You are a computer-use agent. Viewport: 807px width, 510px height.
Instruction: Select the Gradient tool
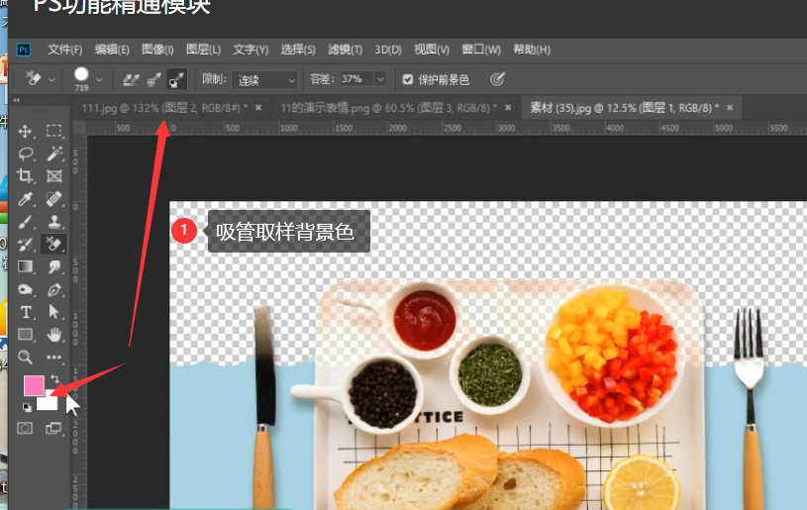tap(25, 266)
